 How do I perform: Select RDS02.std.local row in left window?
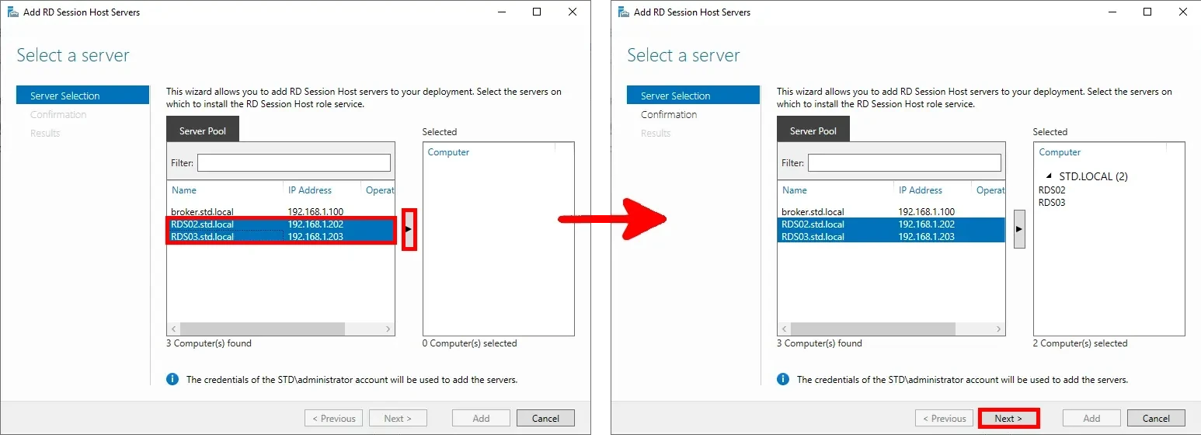(280, 224)
